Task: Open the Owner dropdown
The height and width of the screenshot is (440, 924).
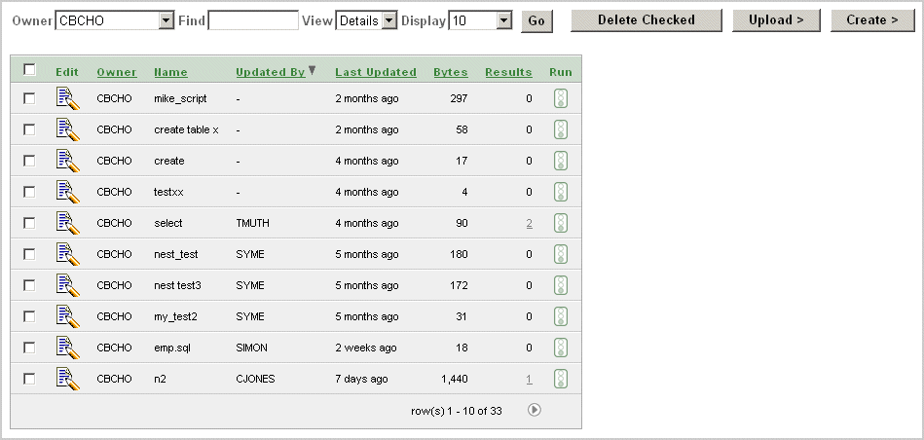Action: click(x=166, y=20)
